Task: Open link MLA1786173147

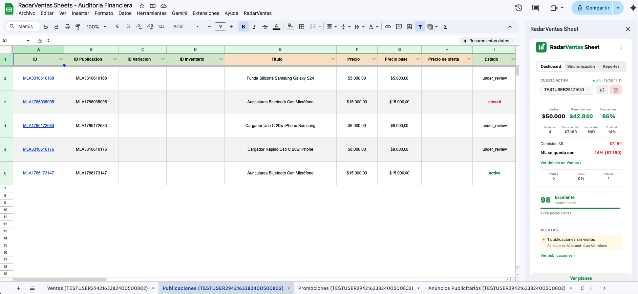Action: coord(39,173)
